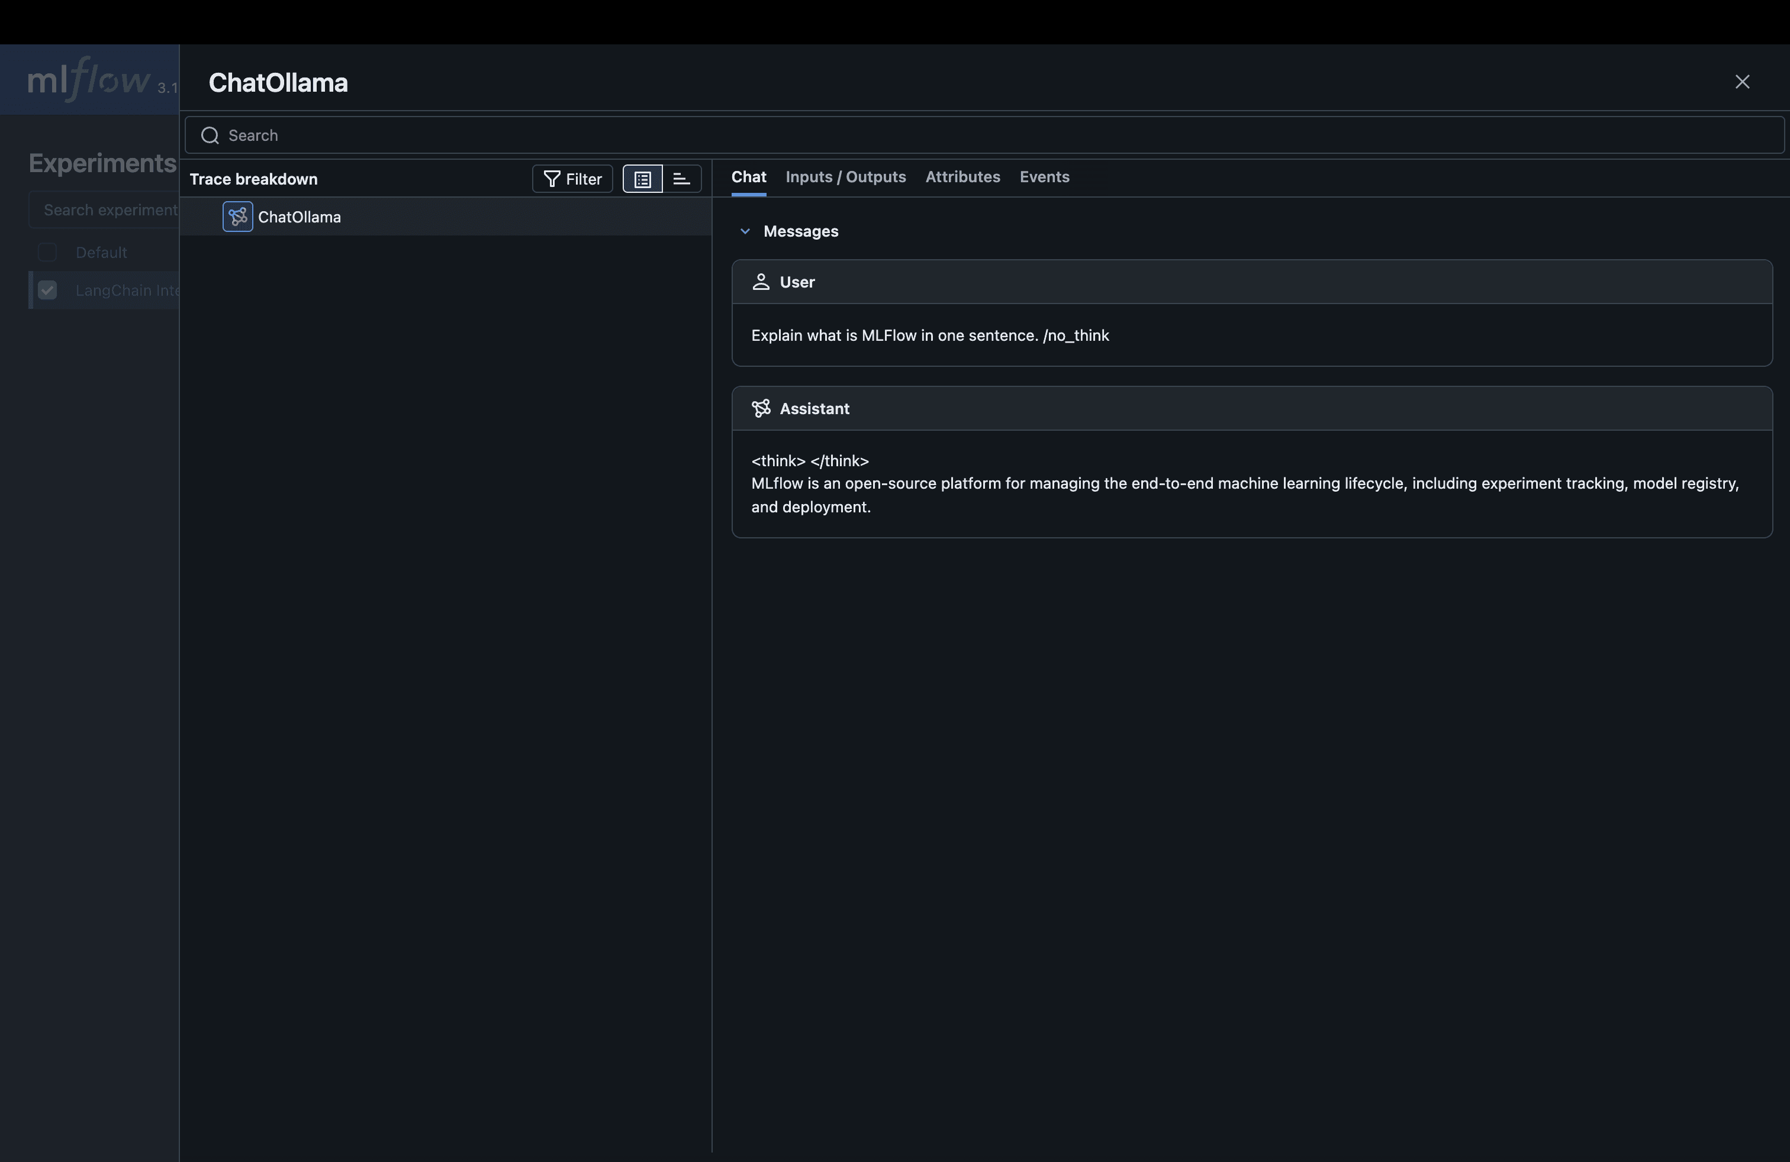Click the user person icon
1790x1162 pixels.
pos(761,282)
